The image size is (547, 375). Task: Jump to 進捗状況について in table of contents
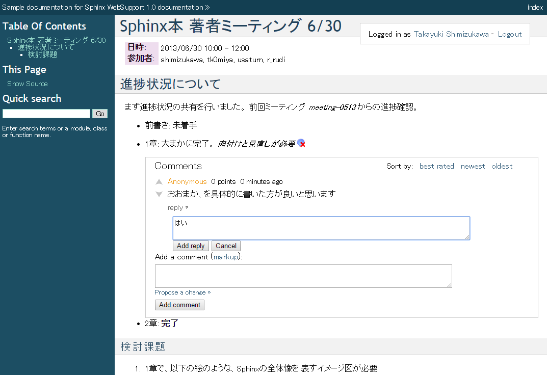click(46, 47)
